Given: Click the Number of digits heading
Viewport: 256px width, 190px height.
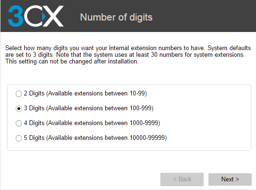Looking at the screenshot, I should pyautogui.click(x=116, y=17).
